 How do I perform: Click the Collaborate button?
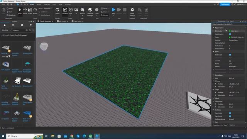pyautogui.click(x=225, y=4)
